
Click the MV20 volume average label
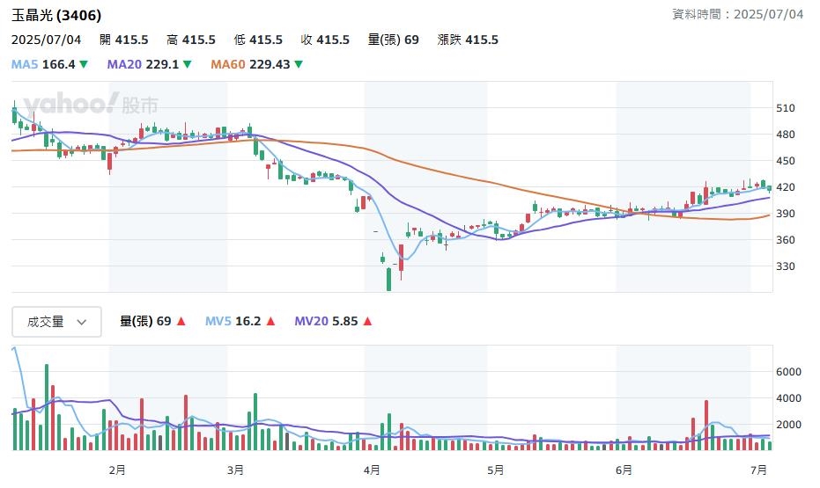click(x=311, y=321)
